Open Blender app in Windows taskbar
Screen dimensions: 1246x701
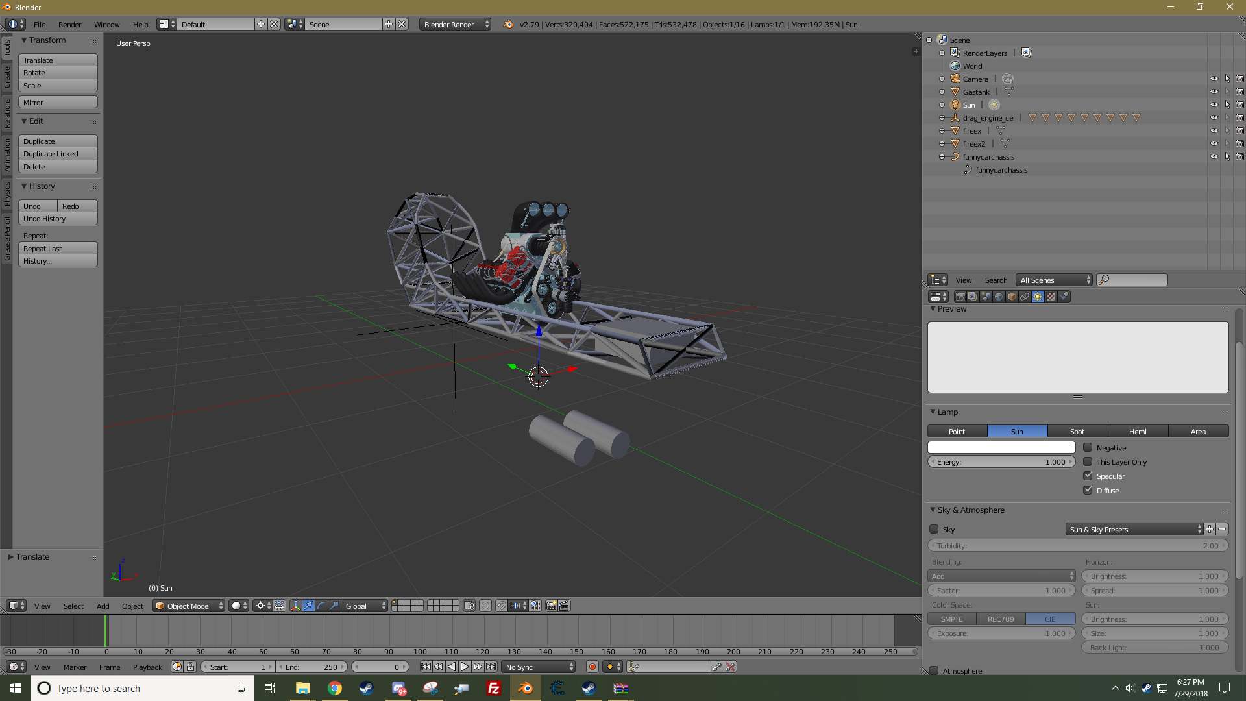pos(525,688)
